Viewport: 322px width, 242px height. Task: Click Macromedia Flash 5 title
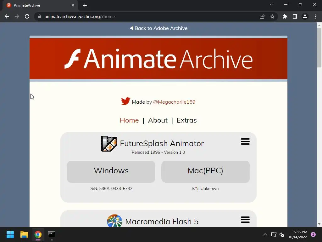coord(162,222)
